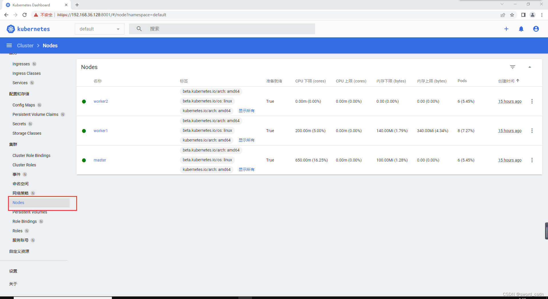Open Cluster Roles in the sidebar
The image size is (548, 299).
point(24,165)
